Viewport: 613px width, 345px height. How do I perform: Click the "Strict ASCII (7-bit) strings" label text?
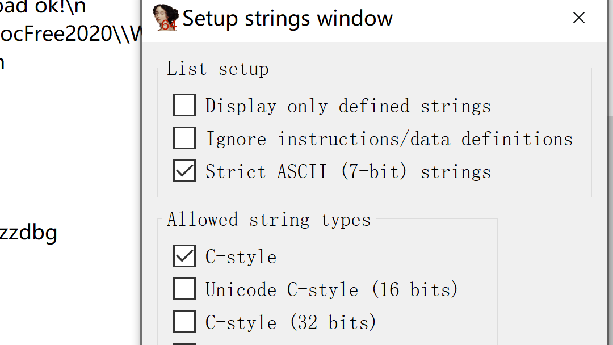click(348, 172)
